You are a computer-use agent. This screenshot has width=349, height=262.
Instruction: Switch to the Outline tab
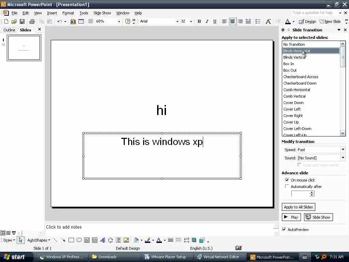[x=9, y=30]
